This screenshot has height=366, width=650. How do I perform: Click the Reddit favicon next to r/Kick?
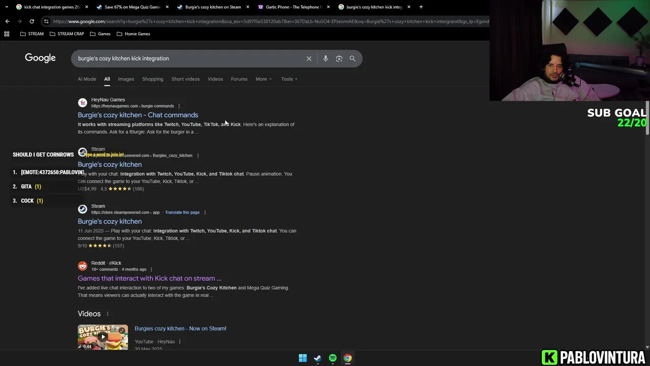(82, 266)
